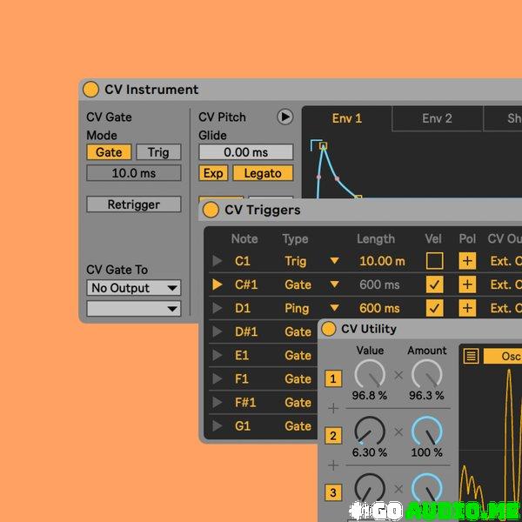Click the Gate type cell for F1
Image resolution: width=522 pixels, height=522 pixels.
tap(298, 378)
